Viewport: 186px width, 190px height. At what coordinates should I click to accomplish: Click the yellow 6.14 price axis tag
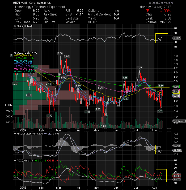tap(176, 92)
